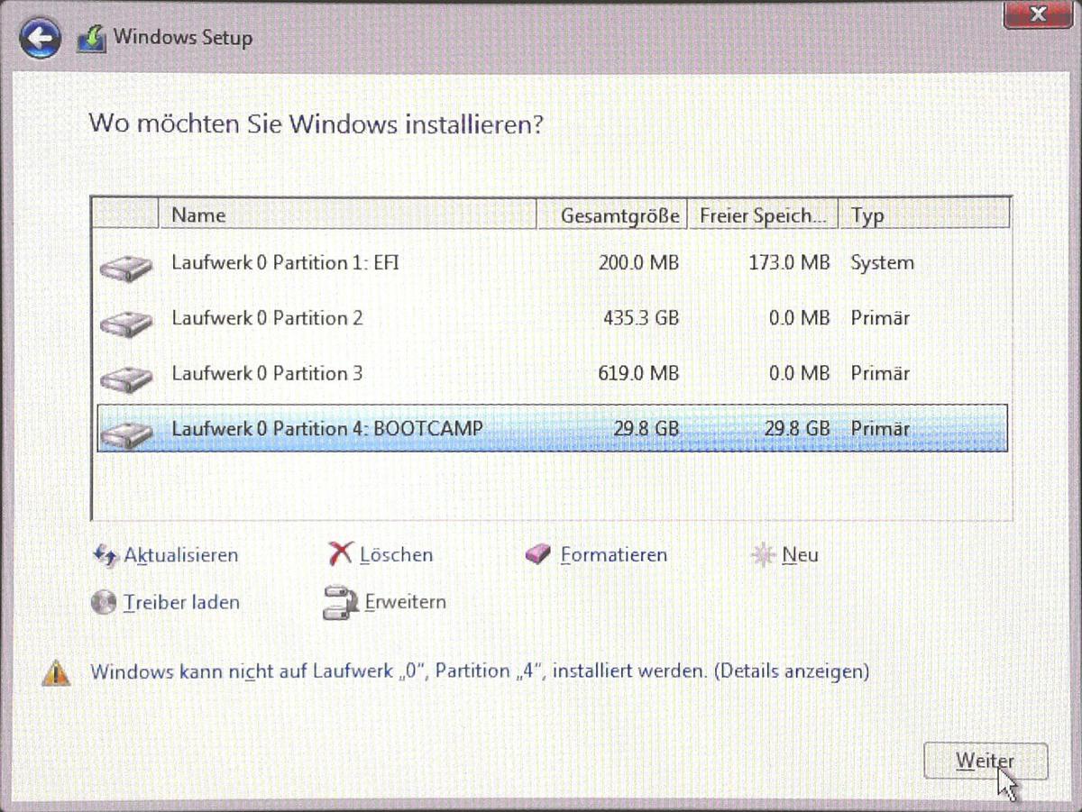
Task: Select drive icon for BOOTCAMP partition row
Action: (125, 433)
